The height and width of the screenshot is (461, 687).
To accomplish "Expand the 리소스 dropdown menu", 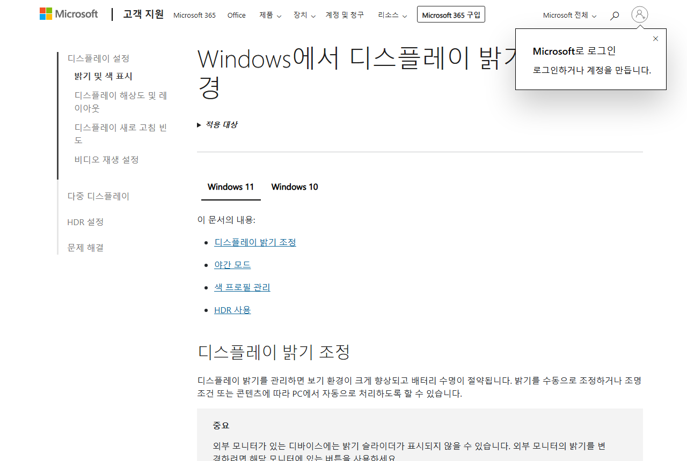I will coord(392,15).
